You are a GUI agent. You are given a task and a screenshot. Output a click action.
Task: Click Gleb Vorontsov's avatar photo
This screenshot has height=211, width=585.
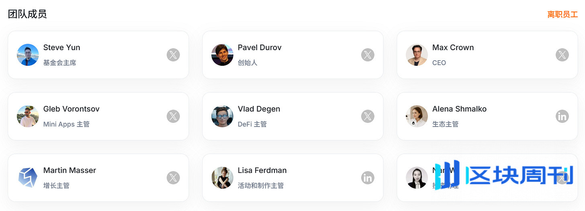coord(28,116)
